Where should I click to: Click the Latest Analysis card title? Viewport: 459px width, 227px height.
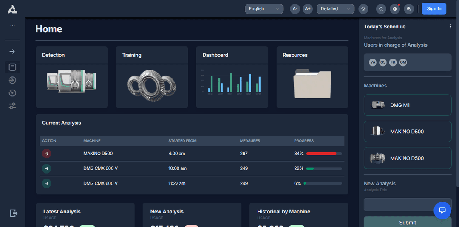pyautogui.click(x=62, y=212)
